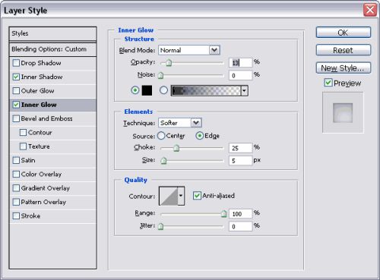Click the gradient preview bar
Screen dimensions: 380x280
point(206,90)
